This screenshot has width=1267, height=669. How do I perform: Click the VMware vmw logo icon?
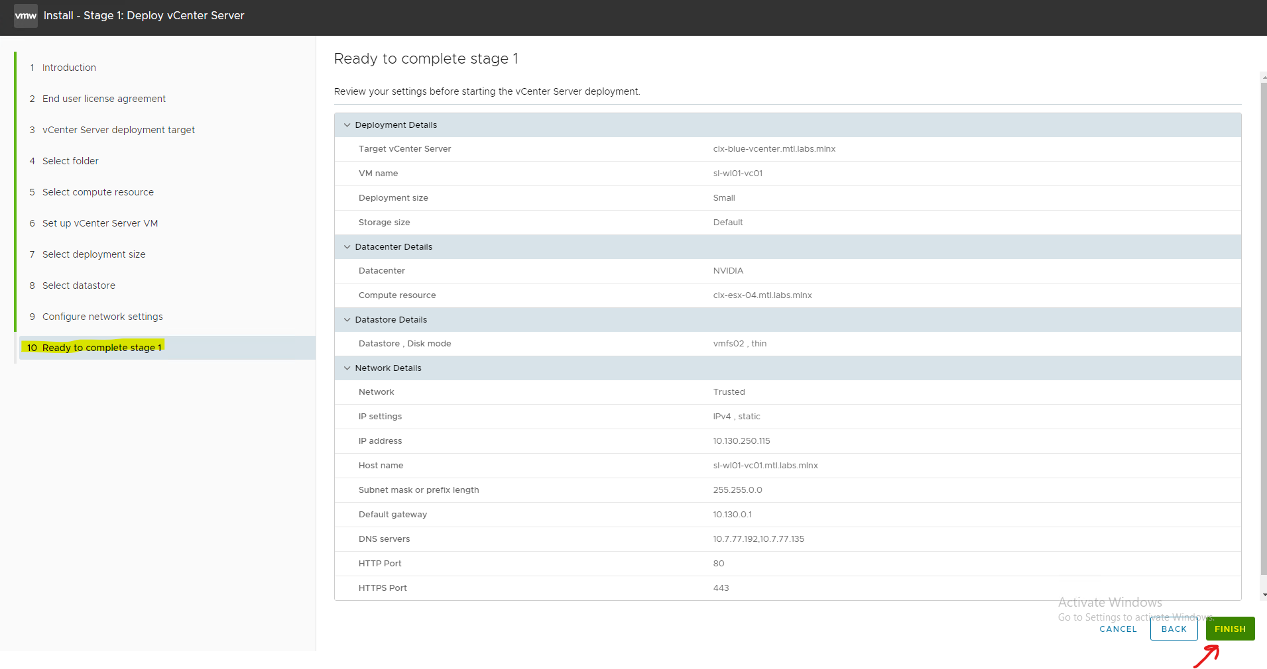pyautogui.click(x=26, y=15)
